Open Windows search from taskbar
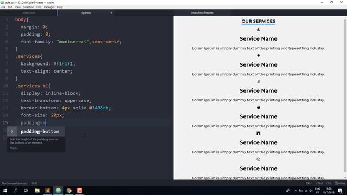The width and height of the screenshot is (347, 195). [16, 191]
